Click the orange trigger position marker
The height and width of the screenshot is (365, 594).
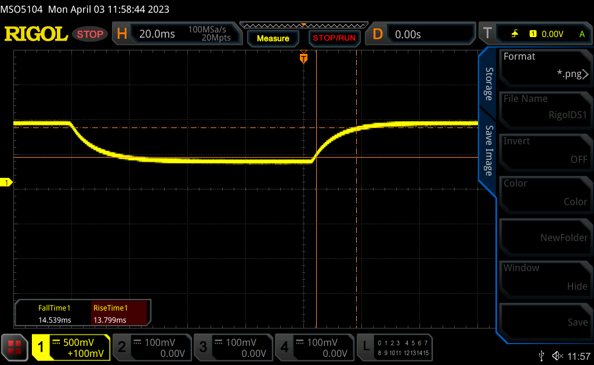tap(303, 58)
